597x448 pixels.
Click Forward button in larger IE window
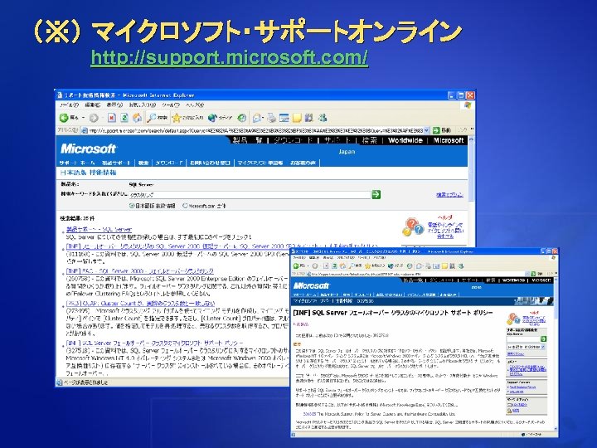pyautogui.click(x=93, y=118)
